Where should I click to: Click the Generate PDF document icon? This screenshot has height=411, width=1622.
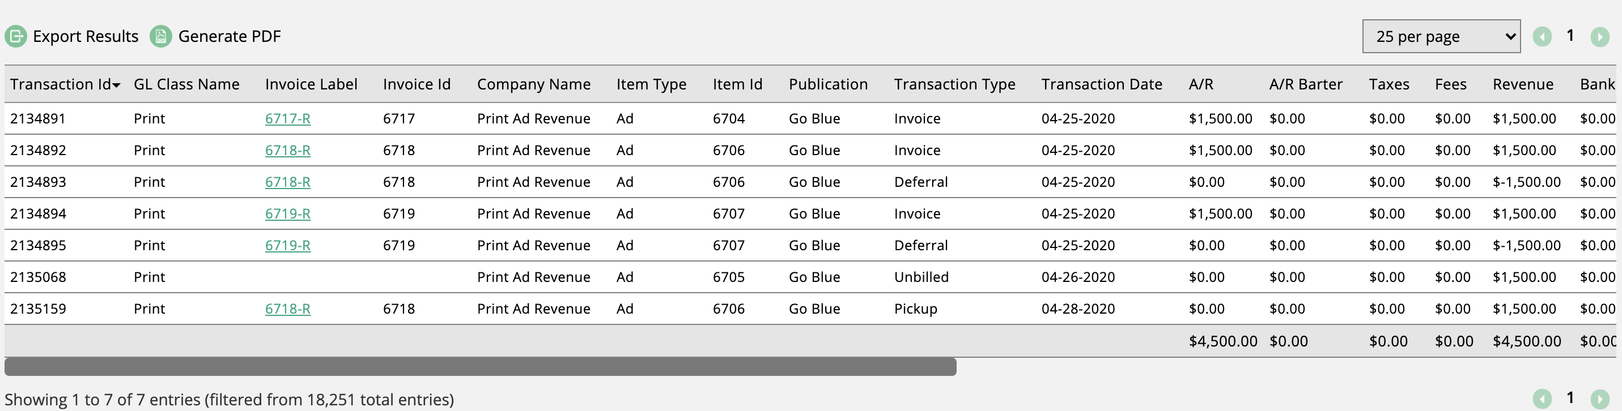pos(160,36)
